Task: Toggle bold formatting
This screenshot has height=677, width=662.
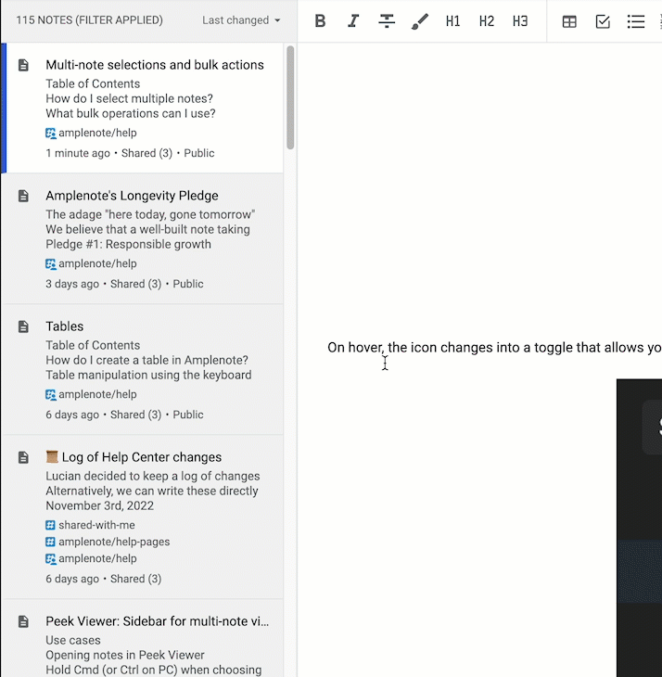Action: click(320, 20)
